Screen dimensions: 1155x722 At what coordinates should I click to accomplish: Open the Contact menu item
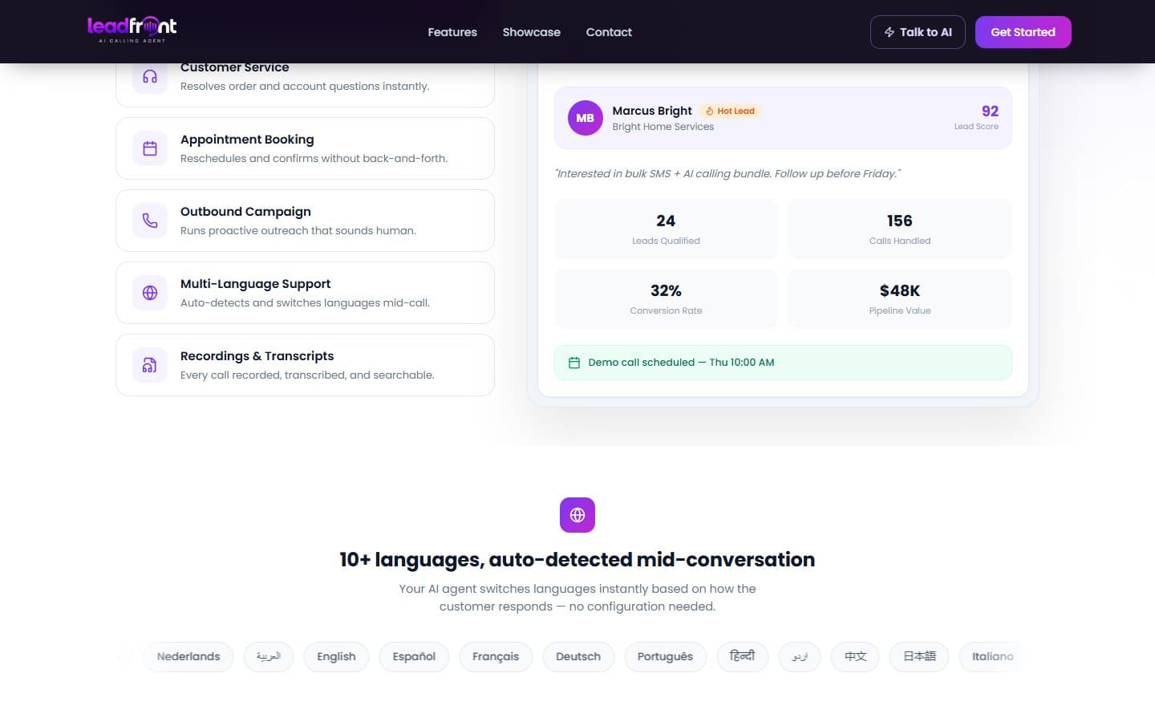[609, 32]
